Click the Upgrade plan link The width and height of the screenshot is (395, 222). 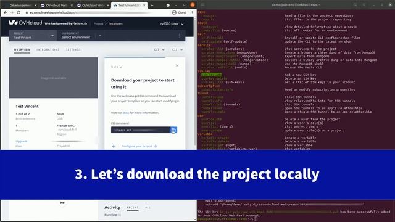(x=22, y=141)
